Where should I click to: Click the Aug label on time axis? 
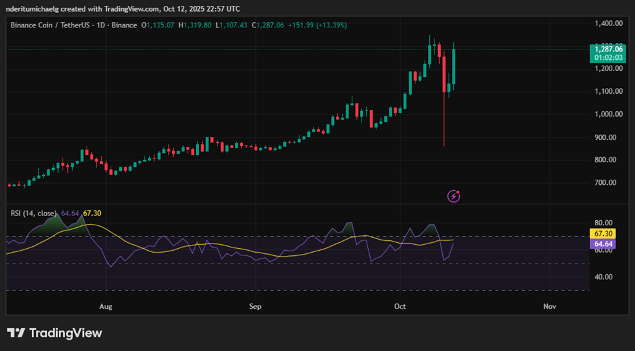pyautogui.click(x=106, y=305)
